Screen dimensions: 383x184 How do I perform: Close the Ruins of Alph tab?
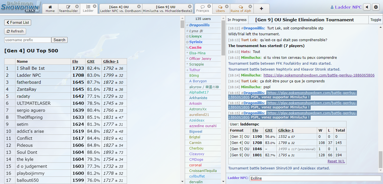tap(250, 6)
